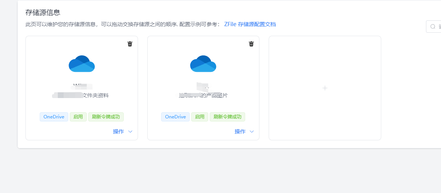Focus the search input field

click(x=434, y=27)
